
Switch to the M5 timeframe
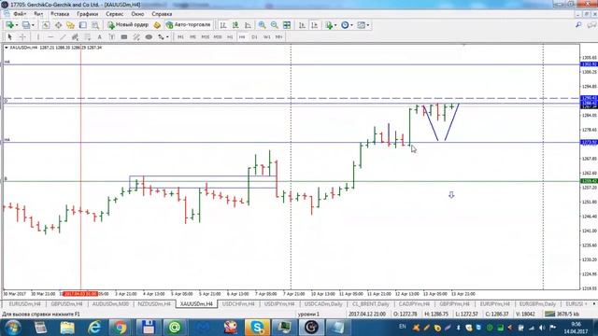[192, 37]
